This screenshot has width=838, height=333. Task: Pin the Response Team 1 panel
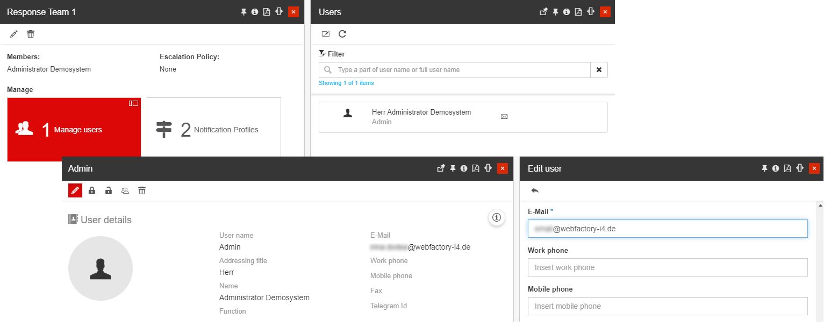(243, 12)
